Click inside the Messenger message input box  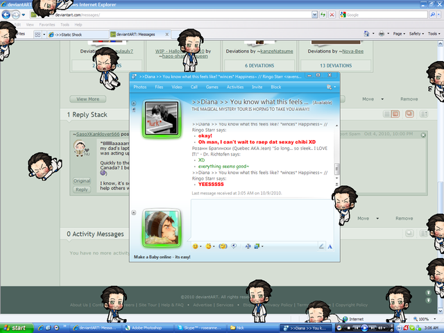[x=262, y=220]
